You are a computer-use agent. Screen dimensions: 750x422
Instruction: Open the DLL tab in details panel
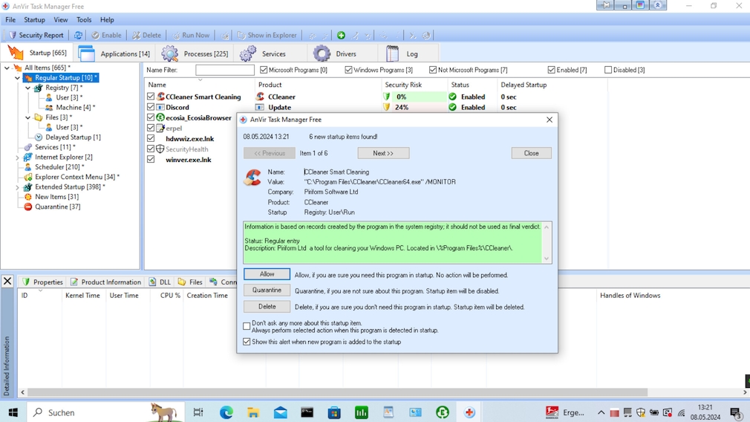160,282
